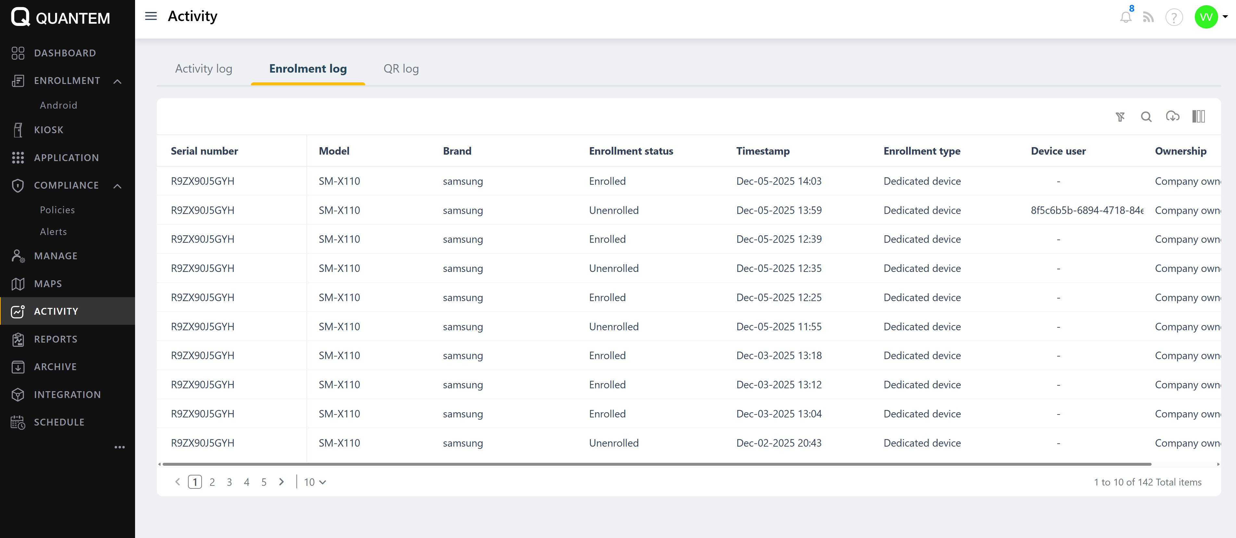This screenshot has height=538, width=1236.
Task: Switch to the QR log tab
Action: [401, 69]
